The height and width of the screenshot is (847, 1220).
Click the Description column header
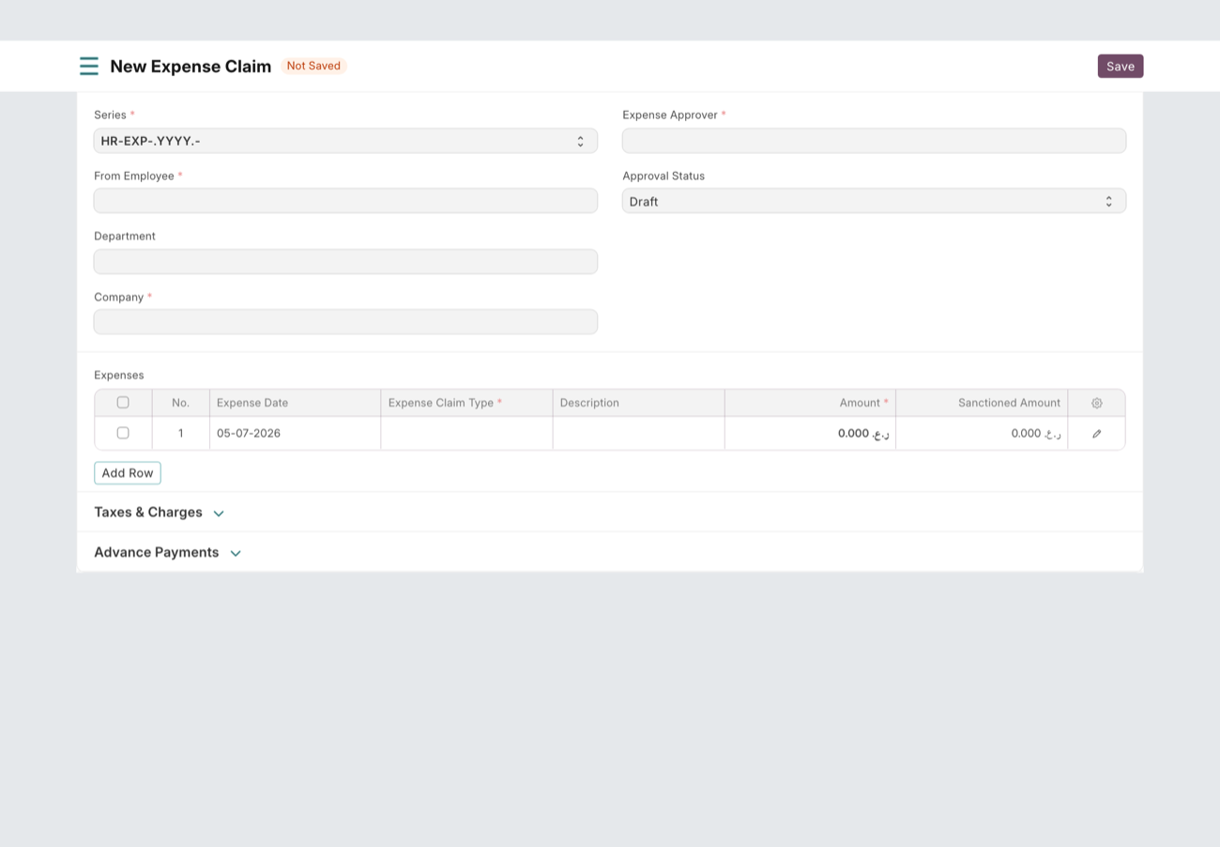point(638,403)
